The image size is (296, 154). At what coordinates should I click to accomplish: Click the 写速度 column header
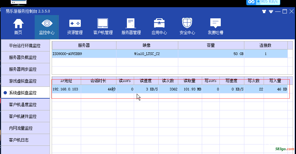pyautogui.click(x=232, y=81)
